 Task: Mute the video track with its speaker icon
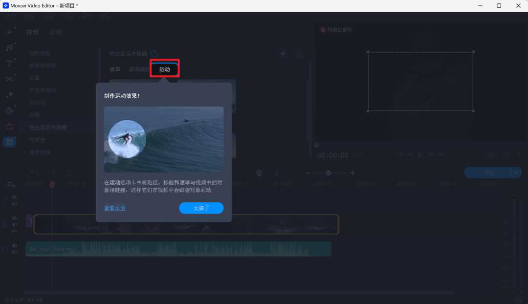pyautogui.click(x=14, y=224)
